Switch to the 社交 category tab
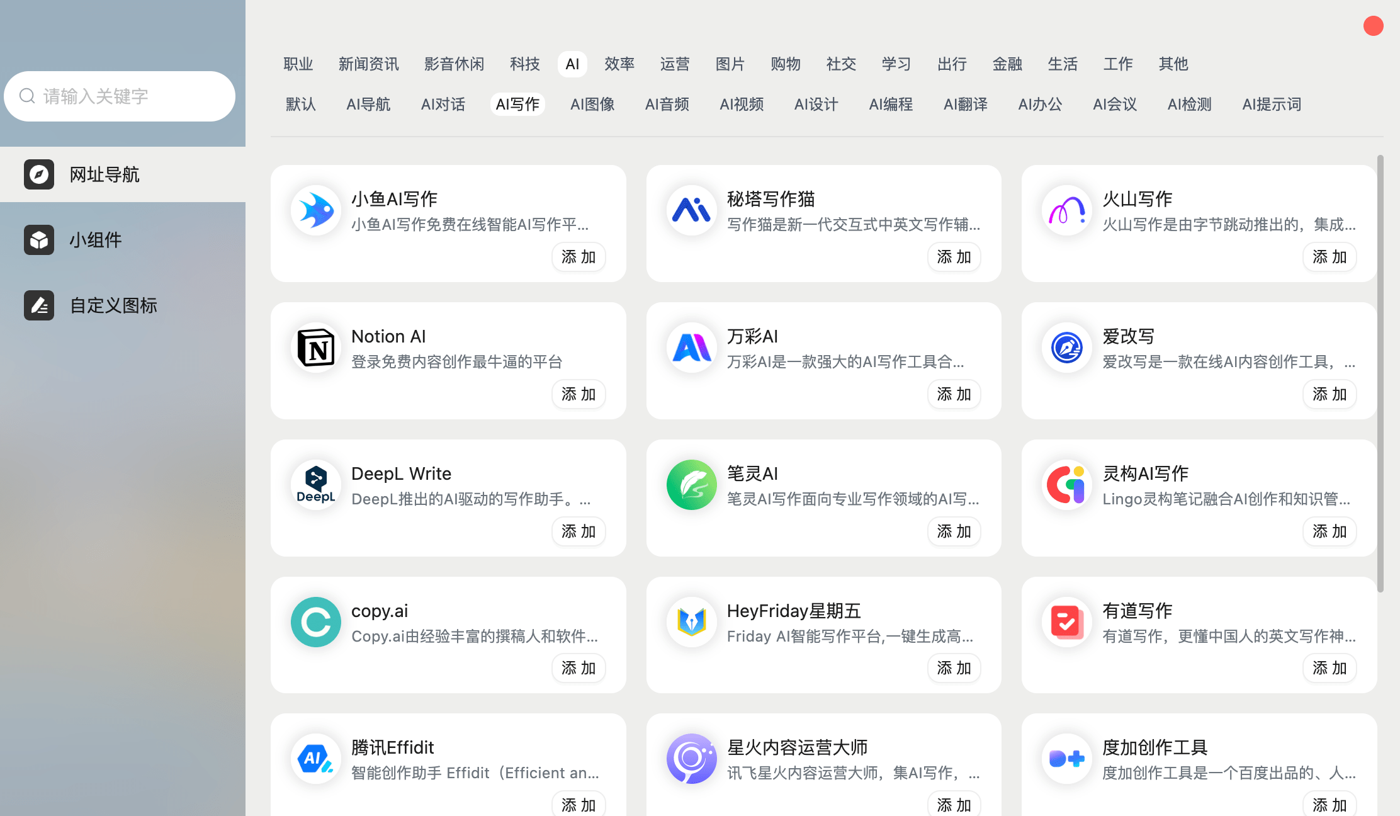Image resolution: width=1400 pixels, height=816 pixels. [841, 64]
